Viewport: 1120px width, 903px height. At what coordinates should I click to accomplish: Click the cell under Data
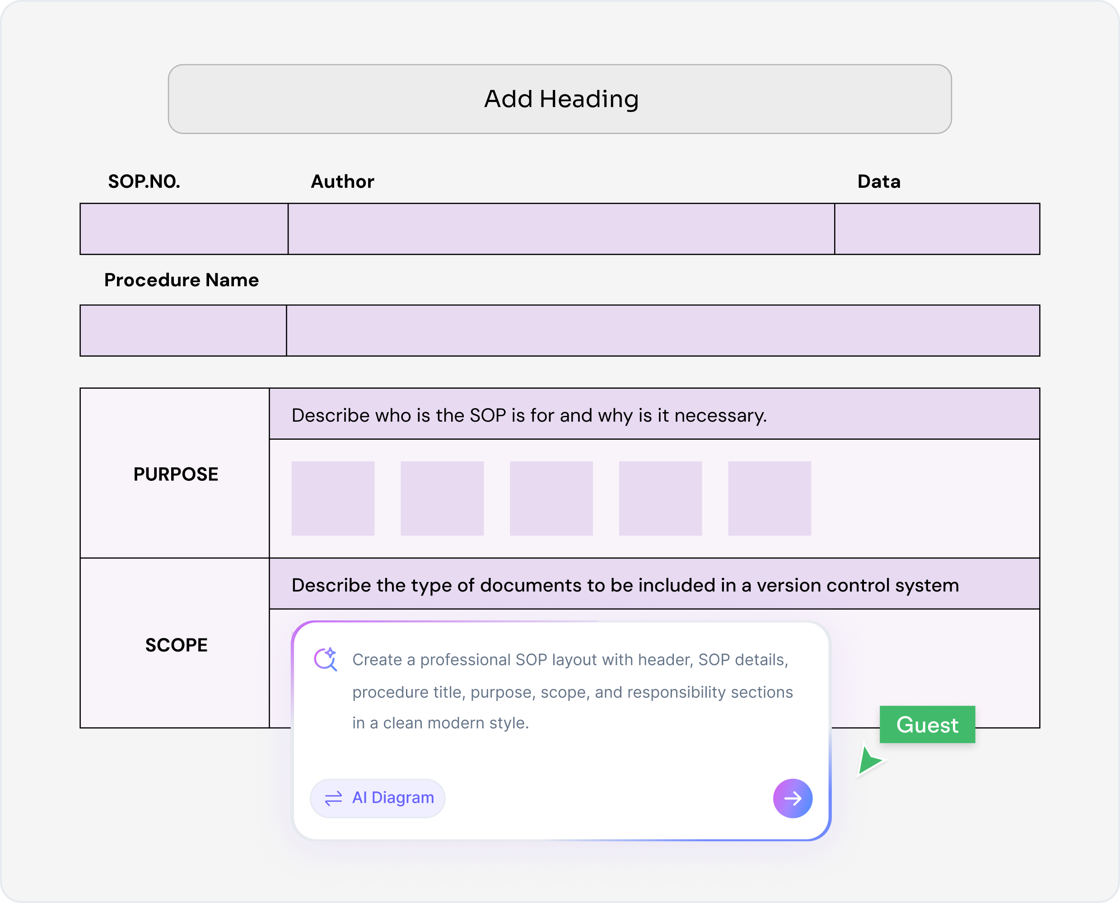point(938,229)
